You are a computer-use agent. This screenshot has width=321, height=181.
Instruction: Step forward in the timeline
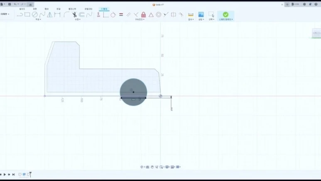pos(9,174)
